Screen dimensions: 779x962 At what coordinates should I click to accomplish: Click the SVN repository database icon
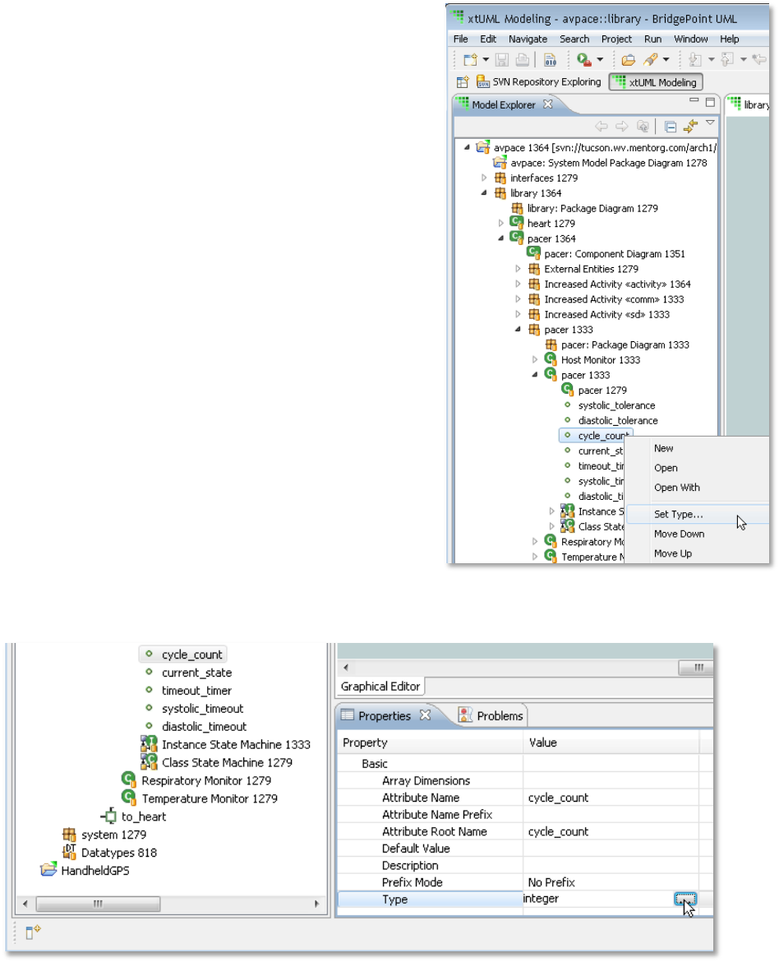pos(482,81)
